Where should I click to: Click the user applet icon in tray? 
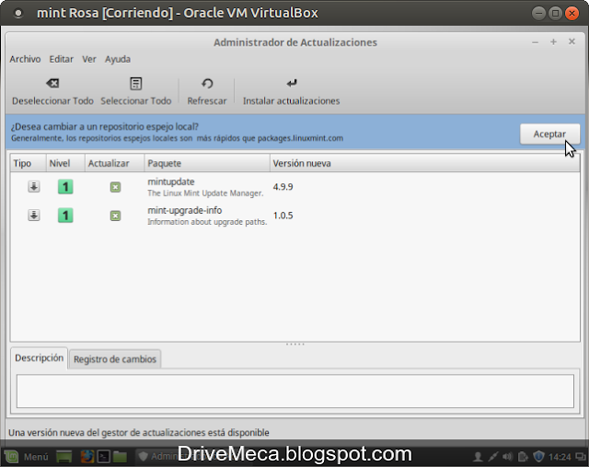tap(478, 457)
